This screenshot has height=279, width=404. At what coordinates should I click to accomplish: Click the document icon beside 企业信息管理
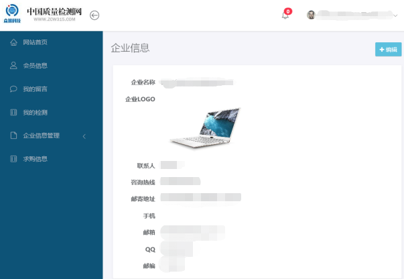[13, 135]
